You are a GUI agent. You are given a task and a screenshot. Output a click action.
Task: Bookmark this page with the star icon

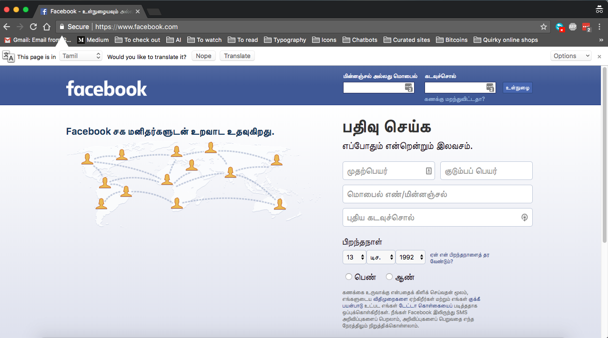543,27
